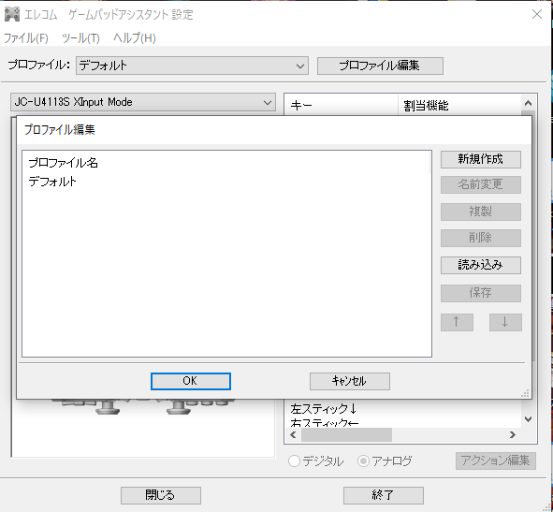The image size is (553, 512).
Task: Click the gamepad app icon in title bar
Action: point(12,14)
